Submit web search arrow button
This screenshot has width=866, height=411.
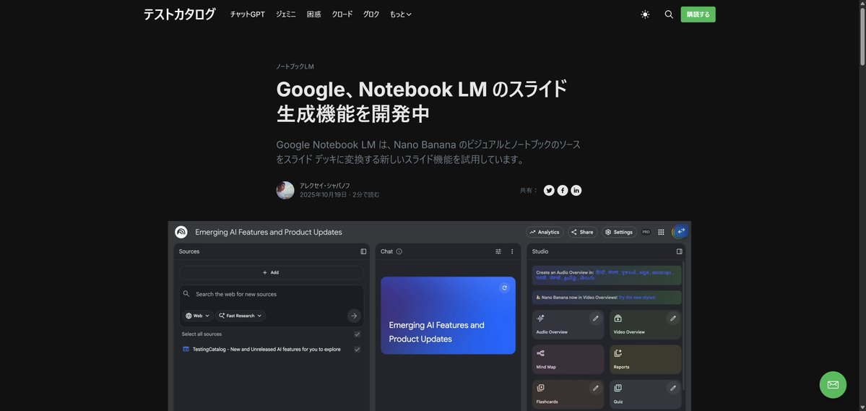(354, 316)
